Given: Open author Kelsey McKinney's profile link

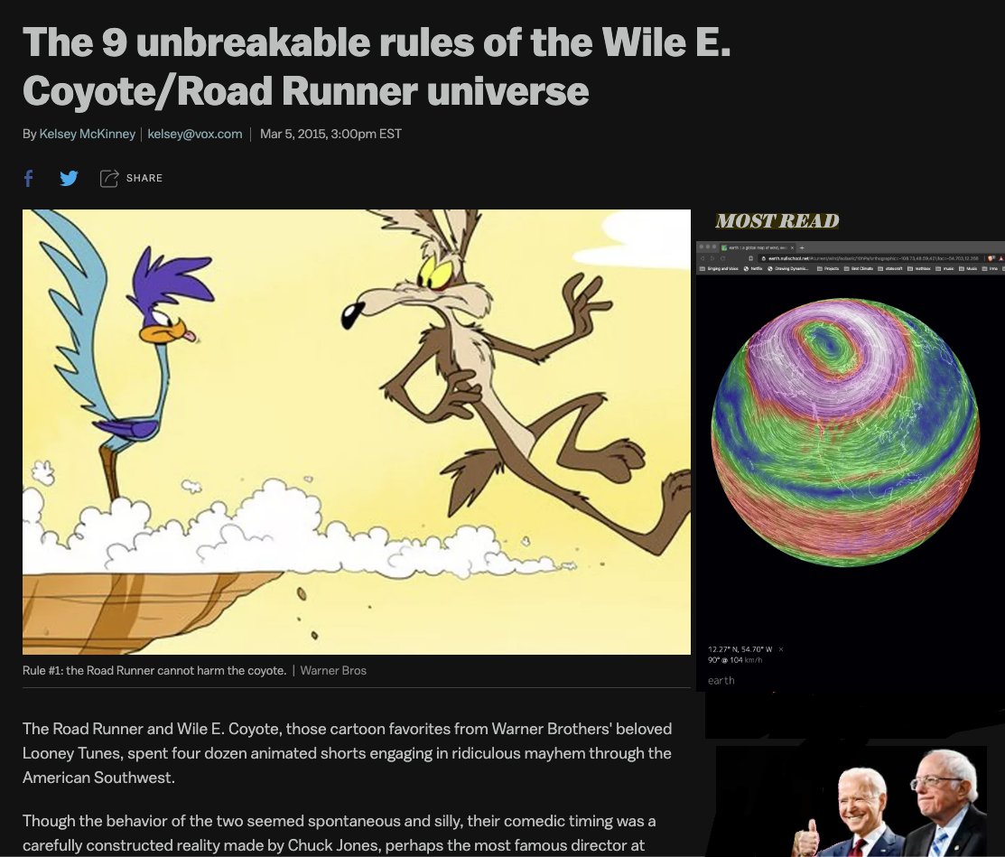Looking at the screenshot, I should 88,134.
